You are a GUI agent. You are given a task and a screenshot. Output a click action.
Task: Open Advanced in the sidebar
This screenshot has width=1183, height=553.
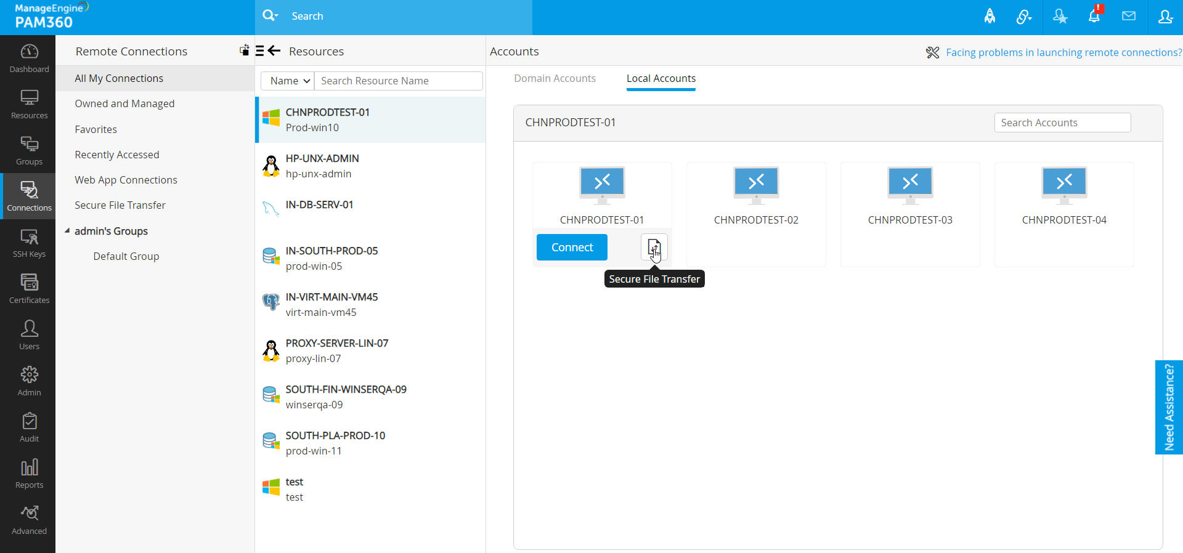click(29, 520)
